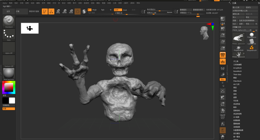Activate the Rotate gizmo mode icon
The image size is (260, 140).
71,11
